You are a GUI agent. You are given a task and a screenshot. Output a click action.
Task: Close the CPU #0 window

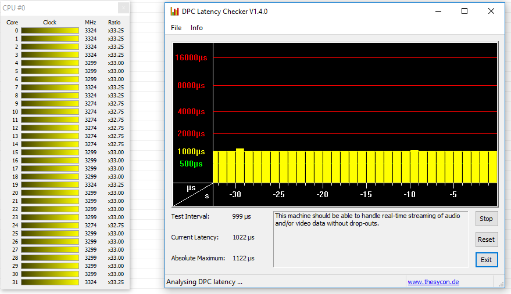coord(123,8)
